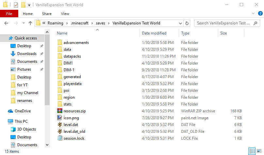Select Desktop under This PC
Image resolution: width=264 pixels, height=155 pixels.
coord(24,137)
